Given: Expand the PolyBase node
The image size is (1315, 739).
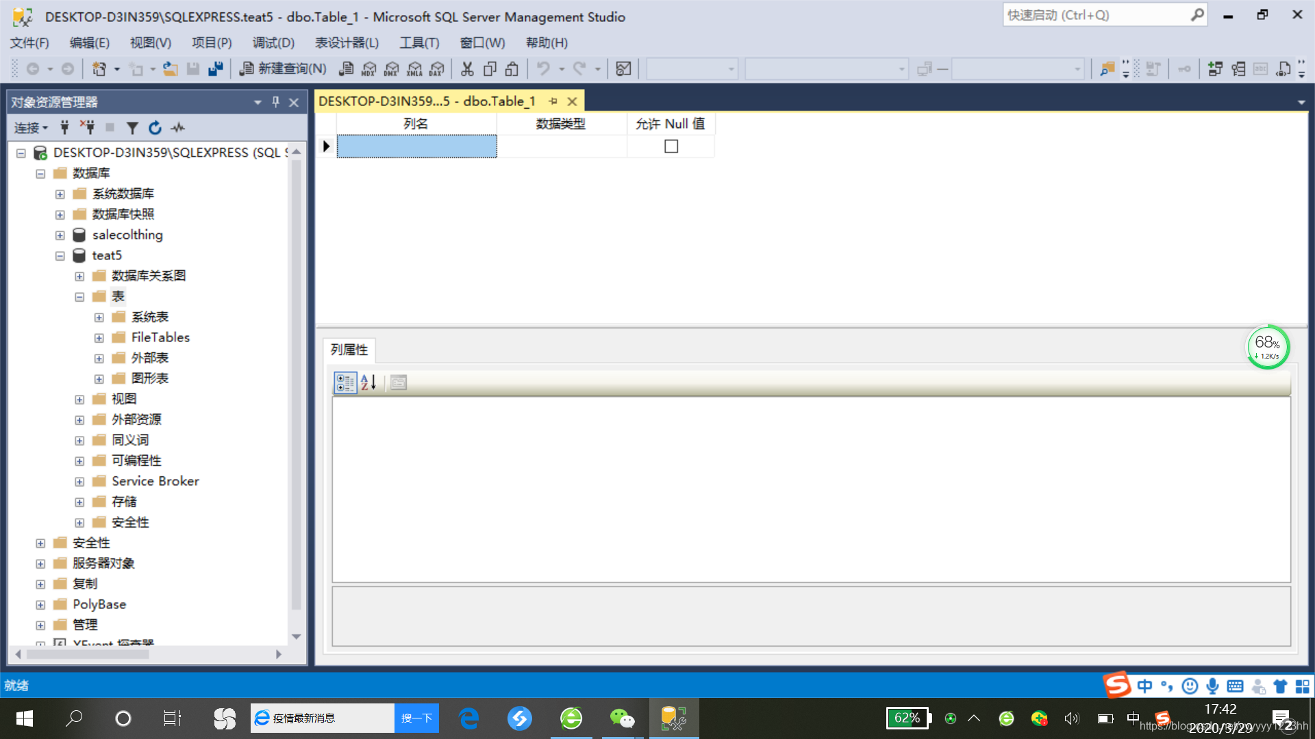Looking at the screenshot, I should pyautogui.click(x=40, y=605).
